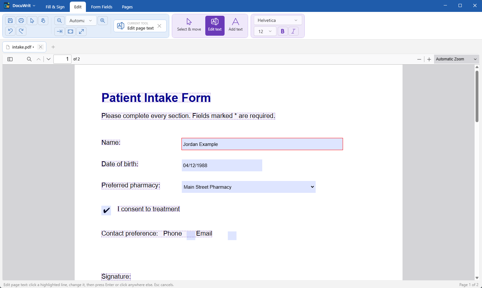Click the page number input field
The height and width of the screenshot is (288, 482).
pyautogui.click(x=62, y=59)
